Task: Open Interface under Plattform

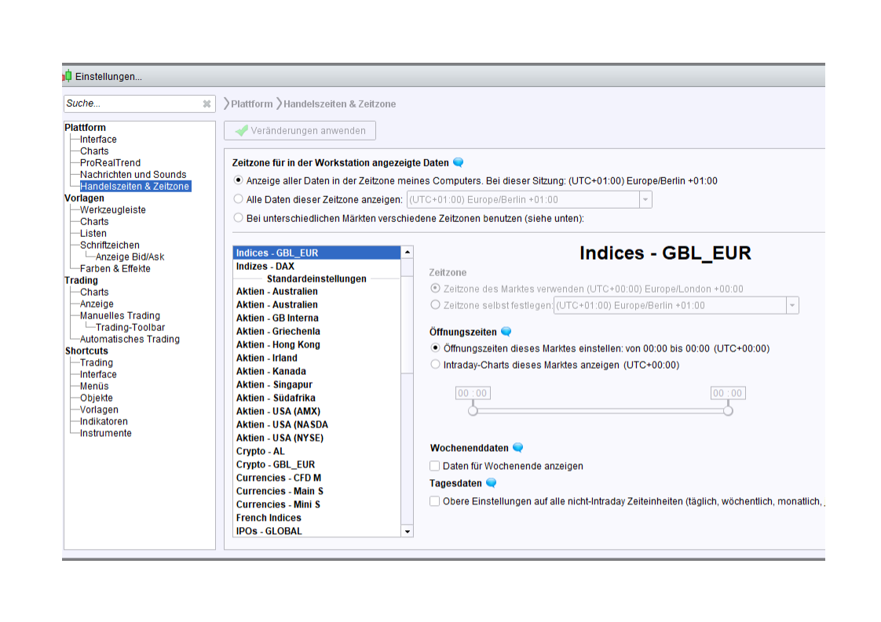Action: click(98, 139)
